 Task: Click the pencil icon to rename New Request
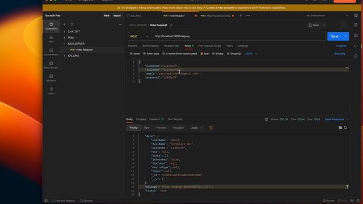(x=171, y=25)
